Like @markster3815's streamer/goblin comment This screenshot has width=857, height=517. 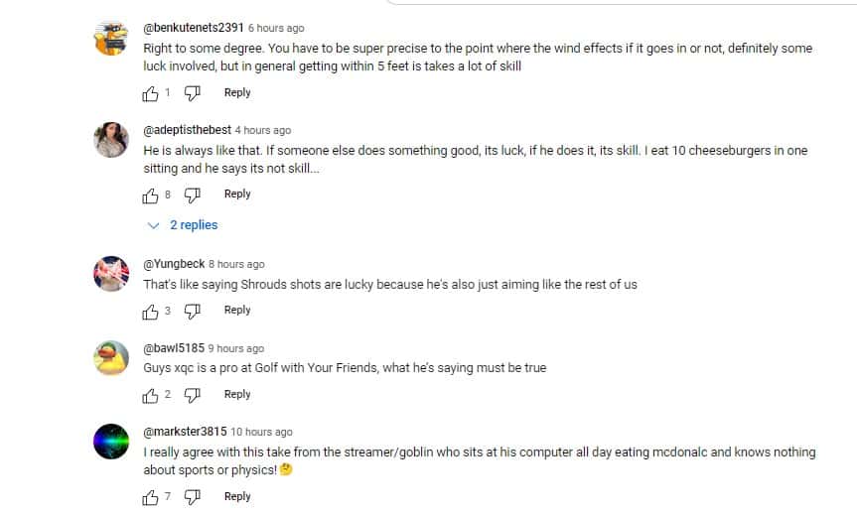151,497
